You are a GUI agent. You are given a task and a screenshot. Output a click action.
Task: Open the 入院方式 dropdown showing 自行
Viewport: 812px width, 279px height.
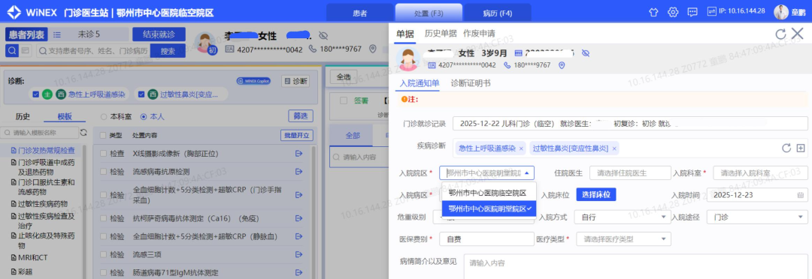623,217
